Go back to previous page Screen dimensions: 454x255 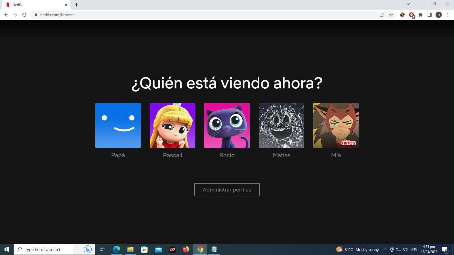(x=6, y=15)
